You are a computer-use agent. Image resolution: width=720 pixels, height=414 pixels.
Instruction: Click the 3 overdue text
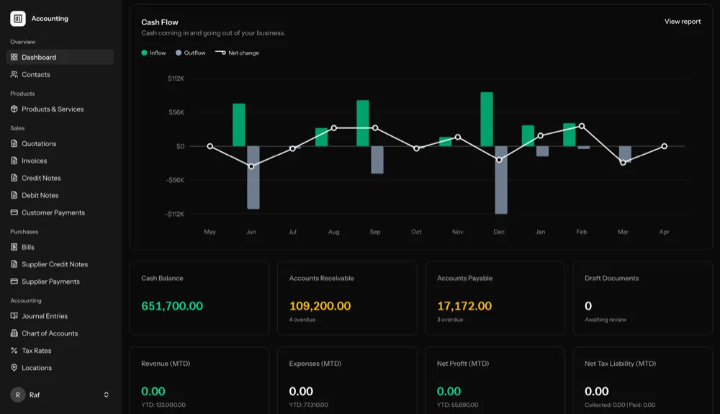click(x=450, y=320)
